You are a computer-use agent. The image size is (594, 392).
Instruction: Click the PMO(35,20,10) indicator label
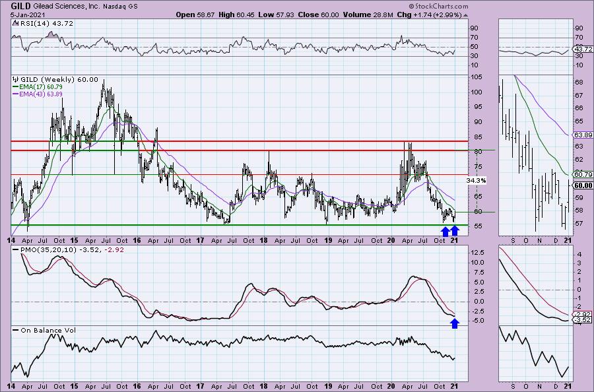coord(49,250)
